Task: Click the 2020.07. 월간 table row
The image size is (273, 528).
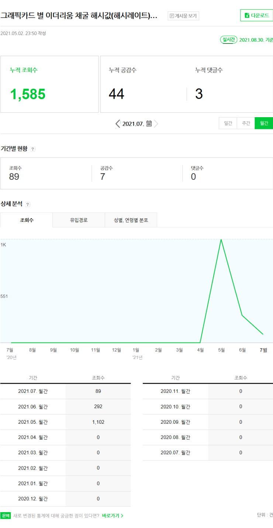Action: coord(208,453)
